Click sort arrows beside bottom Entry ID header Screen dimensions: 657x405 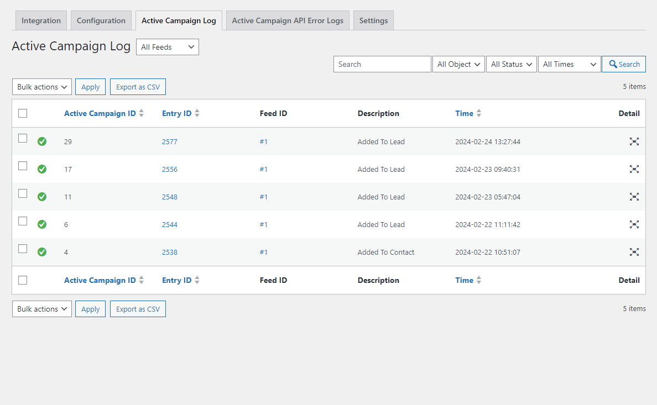[x=197, y=280]
